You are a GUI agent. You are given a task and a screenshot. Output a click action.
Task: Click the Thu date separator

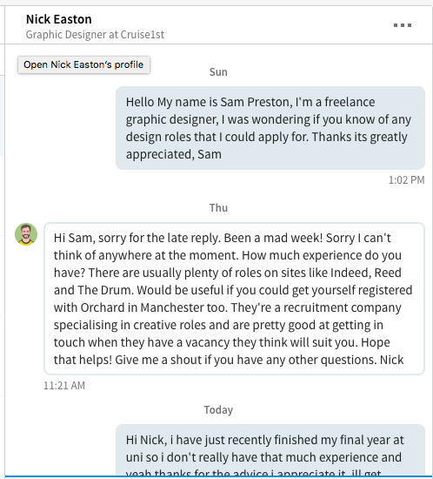point(218,208)
